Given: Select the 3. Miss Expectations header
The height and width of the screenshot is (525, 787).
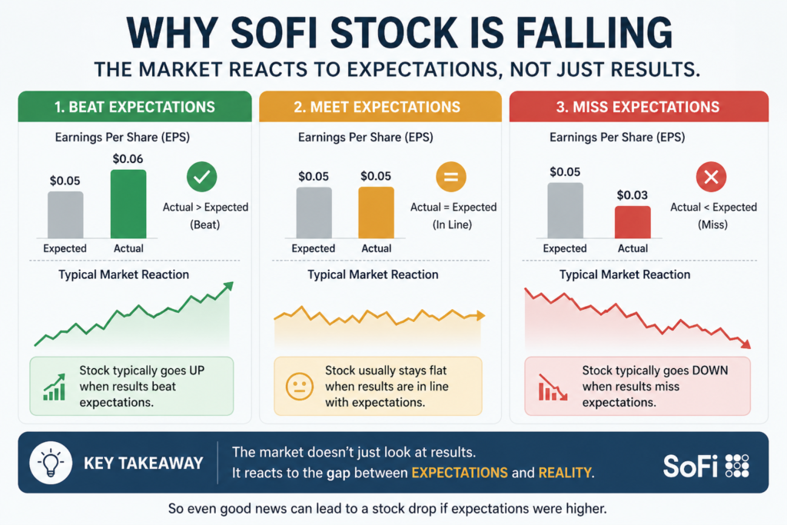Looking at the screenshot, I should 639,106.
